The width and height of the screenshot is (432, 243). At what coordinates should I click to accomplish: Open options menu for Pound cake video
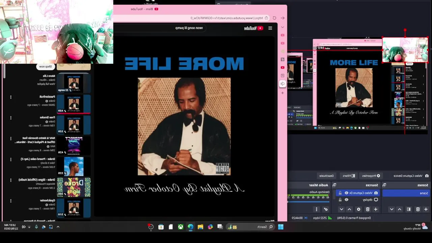click(x=11, y=159)
